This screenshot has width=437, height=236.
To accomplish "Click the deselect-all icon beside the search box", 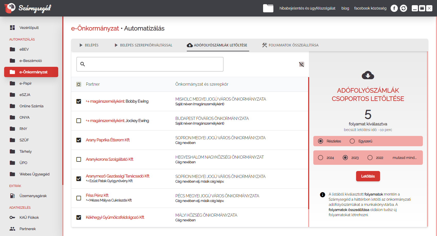I will [301, 64].
